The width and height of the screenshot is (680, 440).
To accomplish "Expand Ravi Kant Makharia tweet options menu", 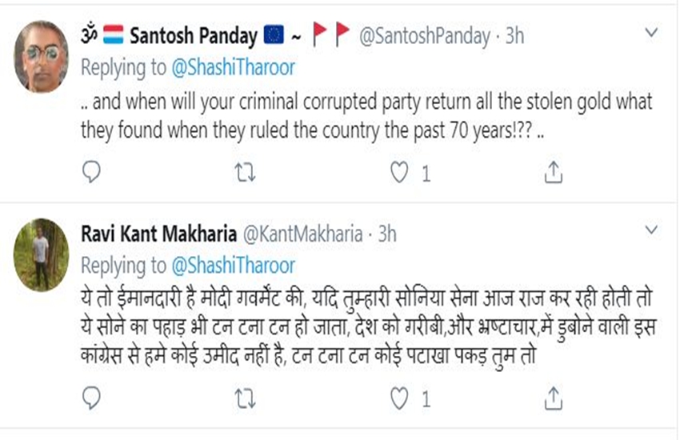I will click(x=652, y=231).
